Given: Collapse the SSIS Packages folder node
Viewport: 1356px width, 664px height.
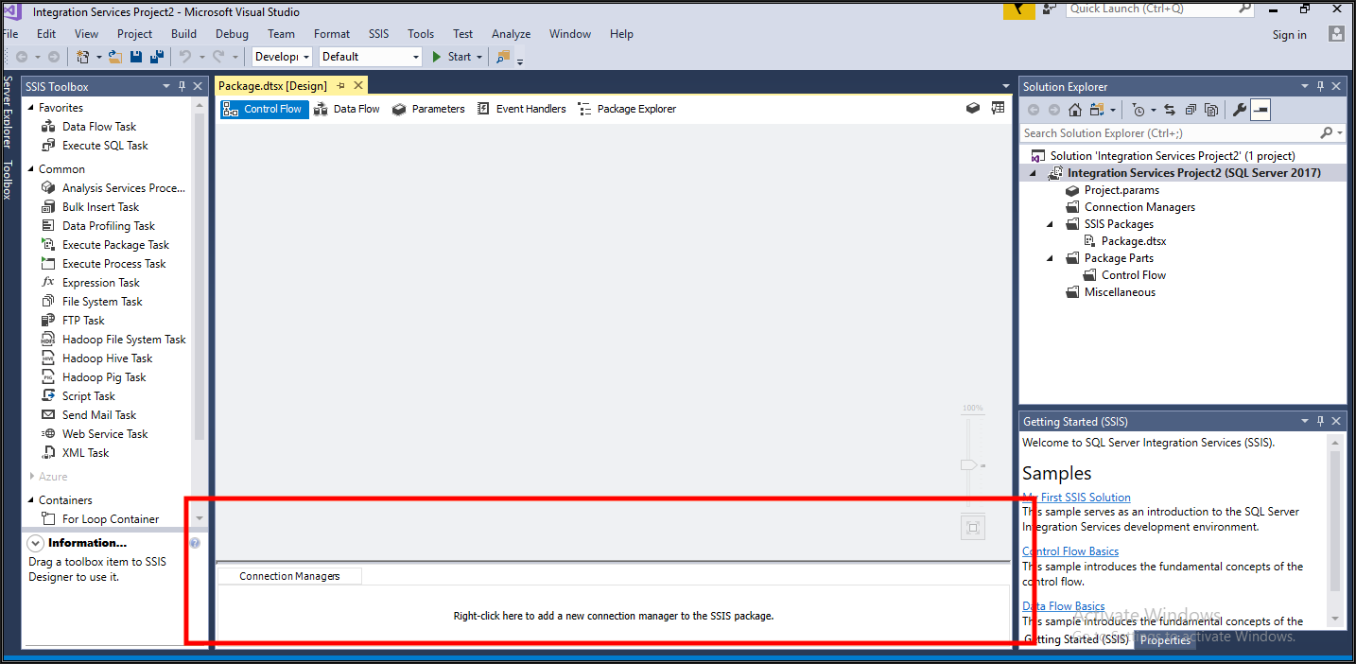Looking at the screenshot, I should tap(1050, 224).
